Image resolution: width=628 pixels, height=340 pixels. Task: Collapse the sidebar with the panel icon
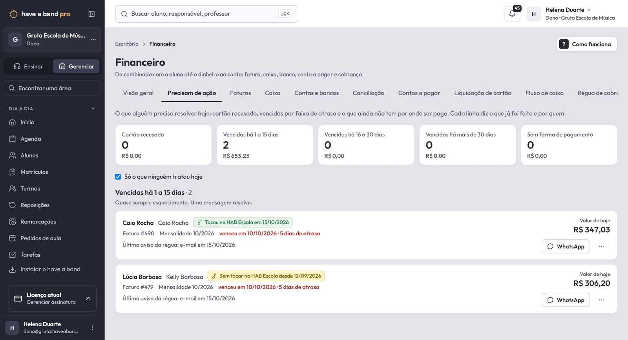point(91,14)
